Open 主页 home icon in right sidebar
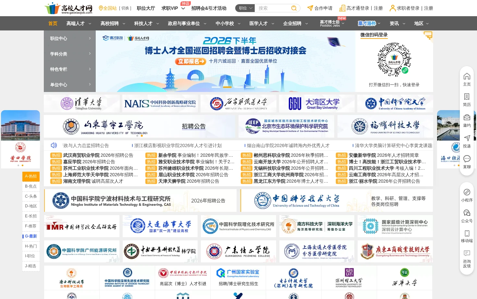The width and height of the screenshot is (477, 299). coord(467,76)
